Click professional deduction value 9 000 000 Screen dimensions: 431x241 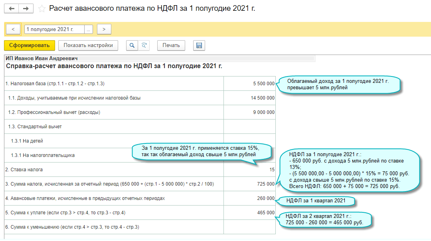tap(263, 112)
